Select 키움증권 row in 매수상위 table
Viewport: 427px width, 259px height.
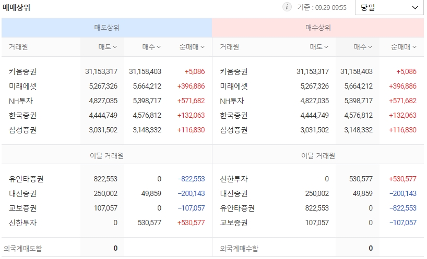pos(318,71)
